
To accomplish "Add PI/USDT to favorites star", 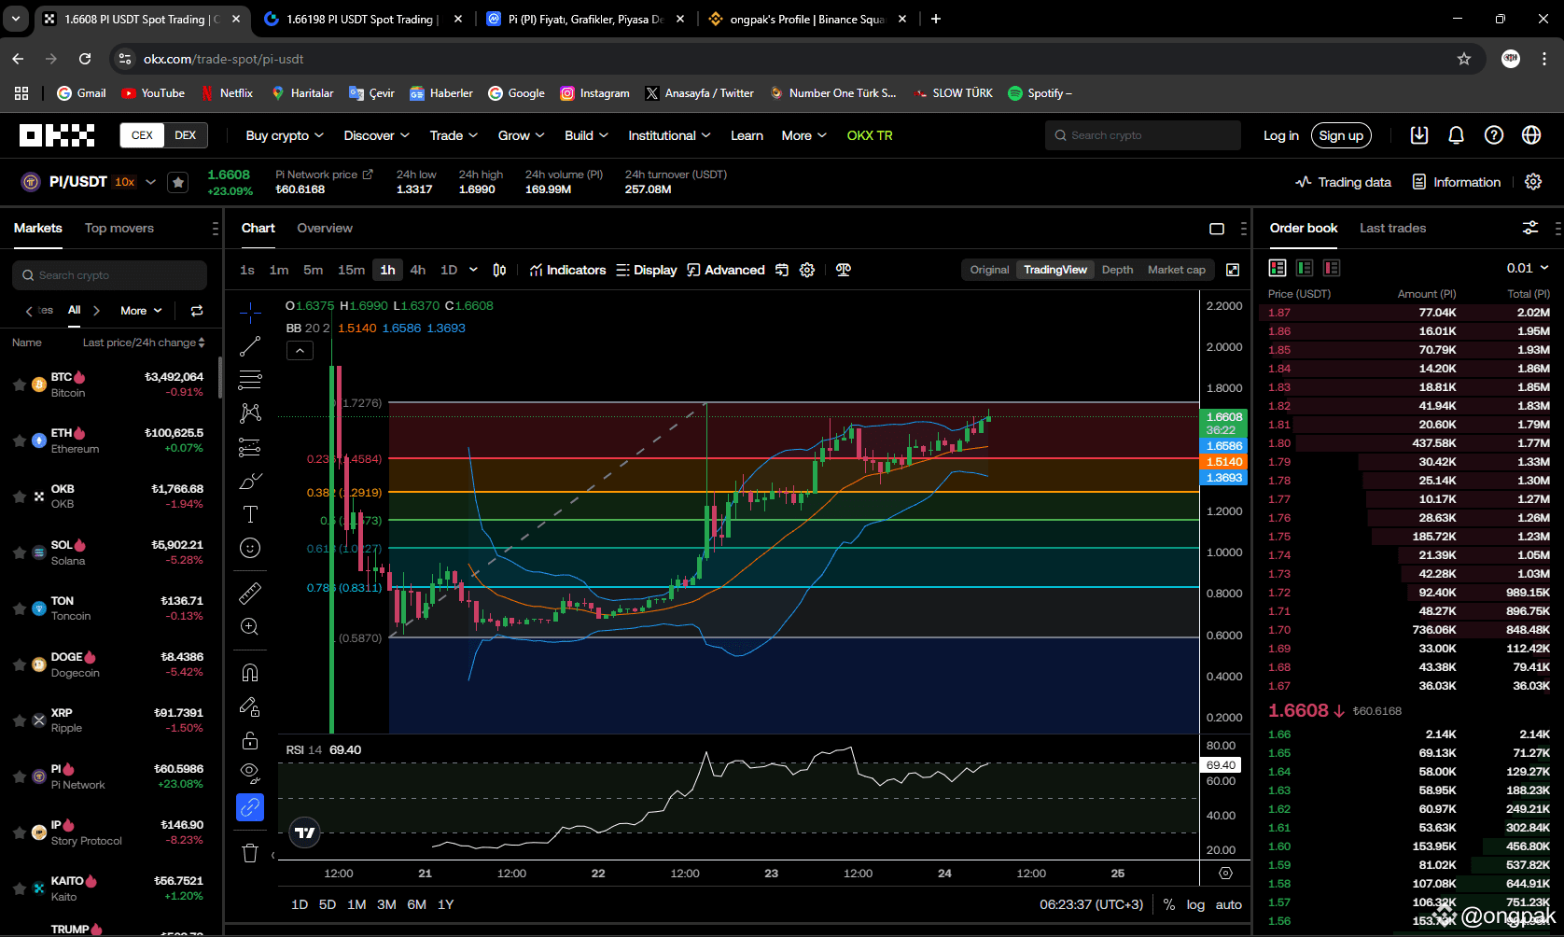I will coord(178,182).
